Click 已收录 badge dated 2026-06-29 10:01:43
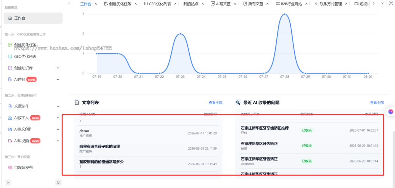 (307, 146)
